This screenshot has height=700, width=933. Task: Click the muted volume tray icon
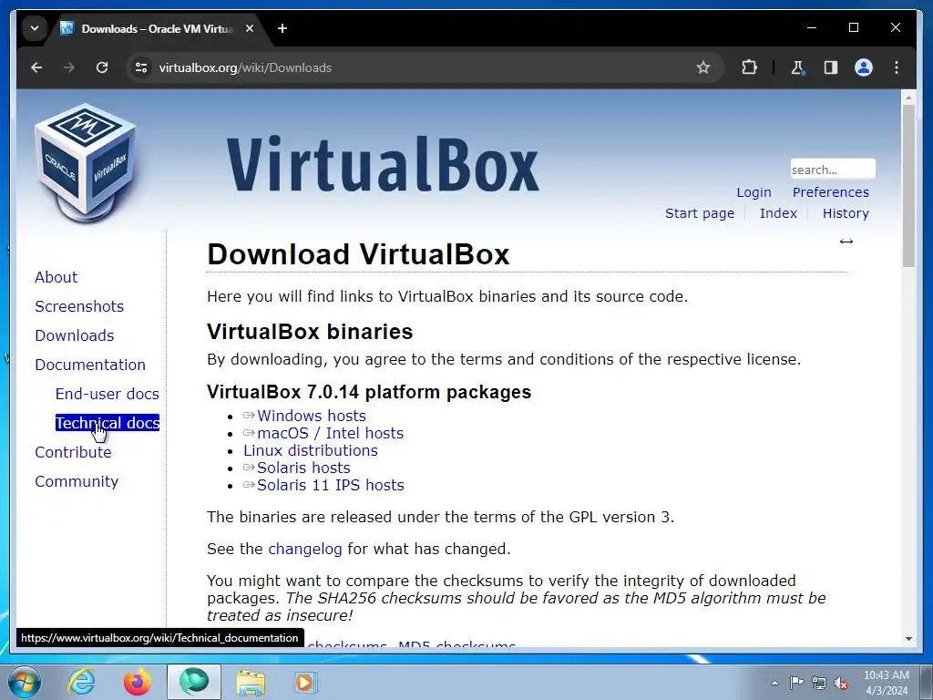point(841,683)
